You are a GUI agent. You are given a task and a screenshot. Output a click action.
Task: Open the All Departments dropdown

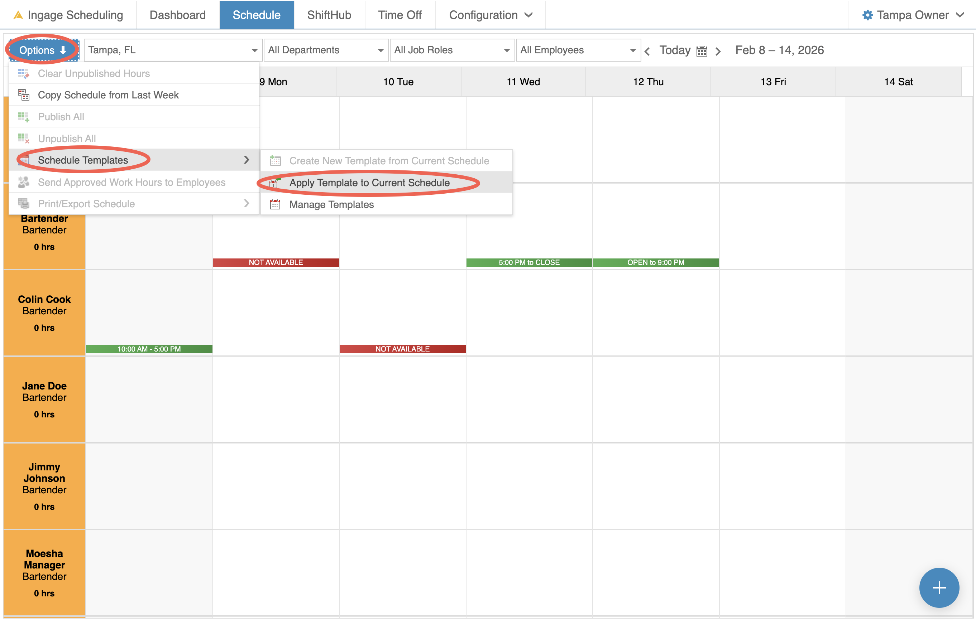click(326, 50)
